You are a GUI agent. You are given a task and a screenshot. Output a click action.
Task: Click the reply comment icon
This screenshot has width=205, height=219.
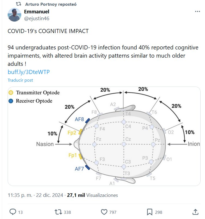pyautogui.click(x=13, y=212)
